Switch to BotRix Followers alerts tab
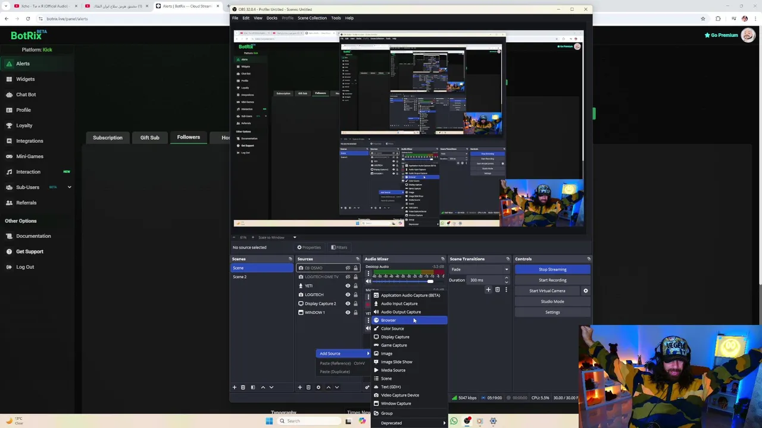Screen dimensions: 762x428 (188, 137)
